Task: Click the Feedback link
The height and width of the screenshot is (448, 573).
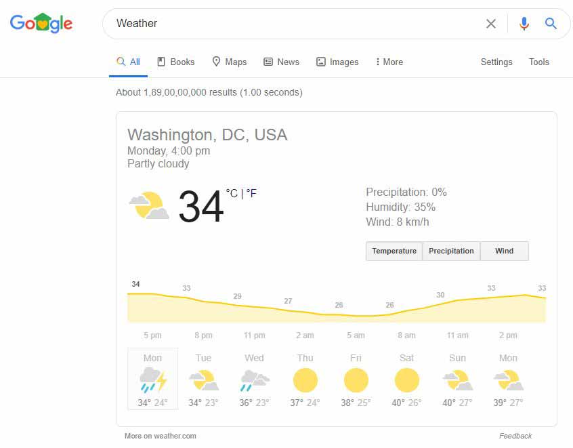Action: [x=515, y=436]
